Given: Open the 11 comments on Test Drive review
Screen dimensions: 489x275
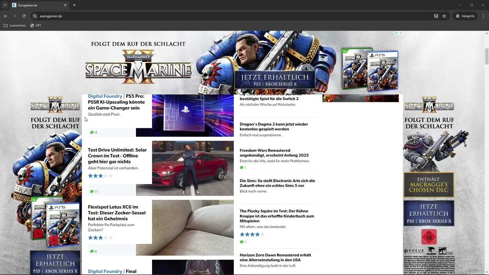Looking at the screenshot, I should 94,191.
